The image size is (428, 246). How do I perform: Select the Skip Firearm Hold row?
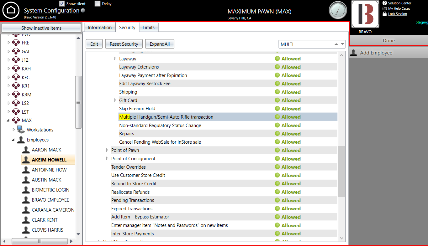pyautogui.click(x=228, y=109)
